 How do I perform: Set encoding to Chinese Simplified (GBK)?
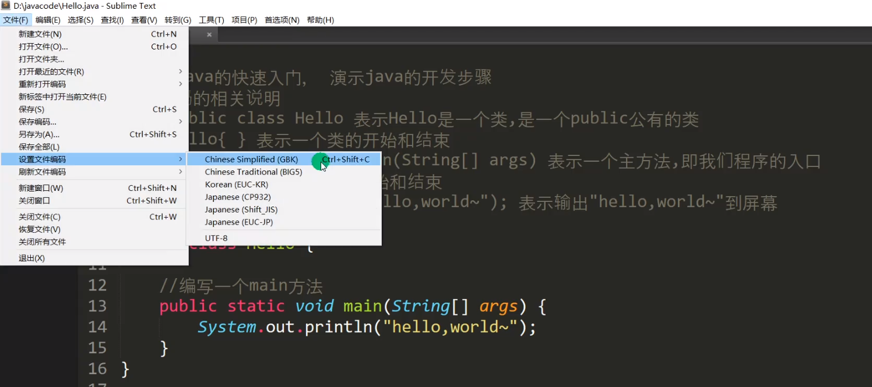click(284, 159)
